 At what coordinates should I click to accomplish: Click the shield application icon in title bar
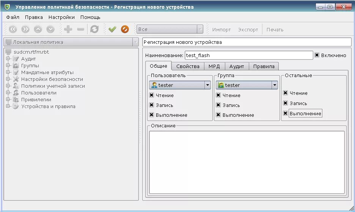[7, 7]
